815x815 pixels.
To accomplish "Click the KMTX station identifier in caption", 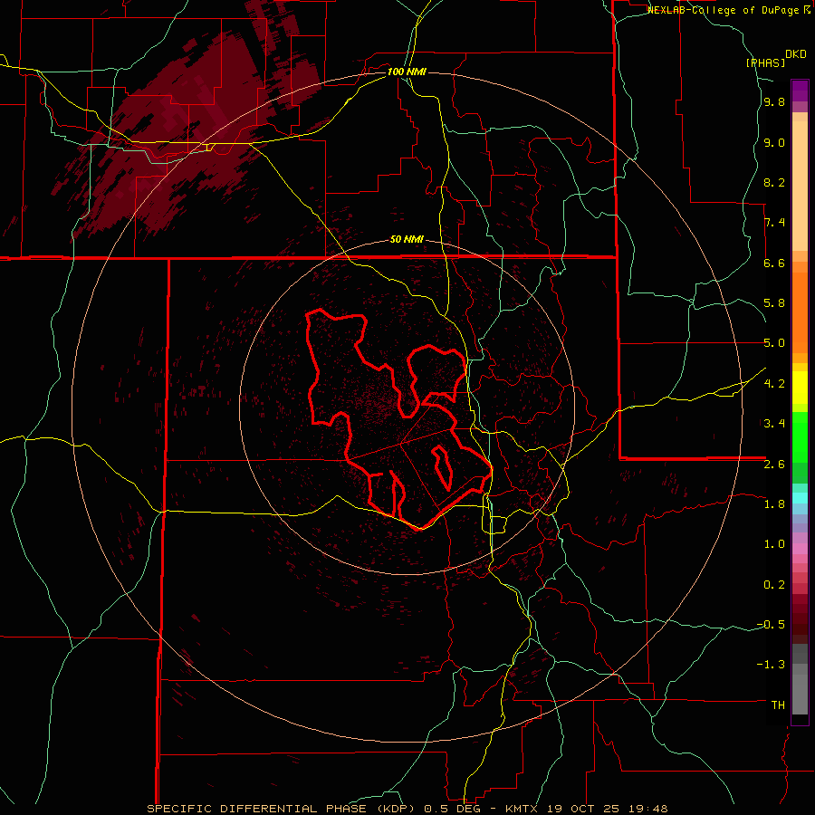I will [x=523, y=809].
